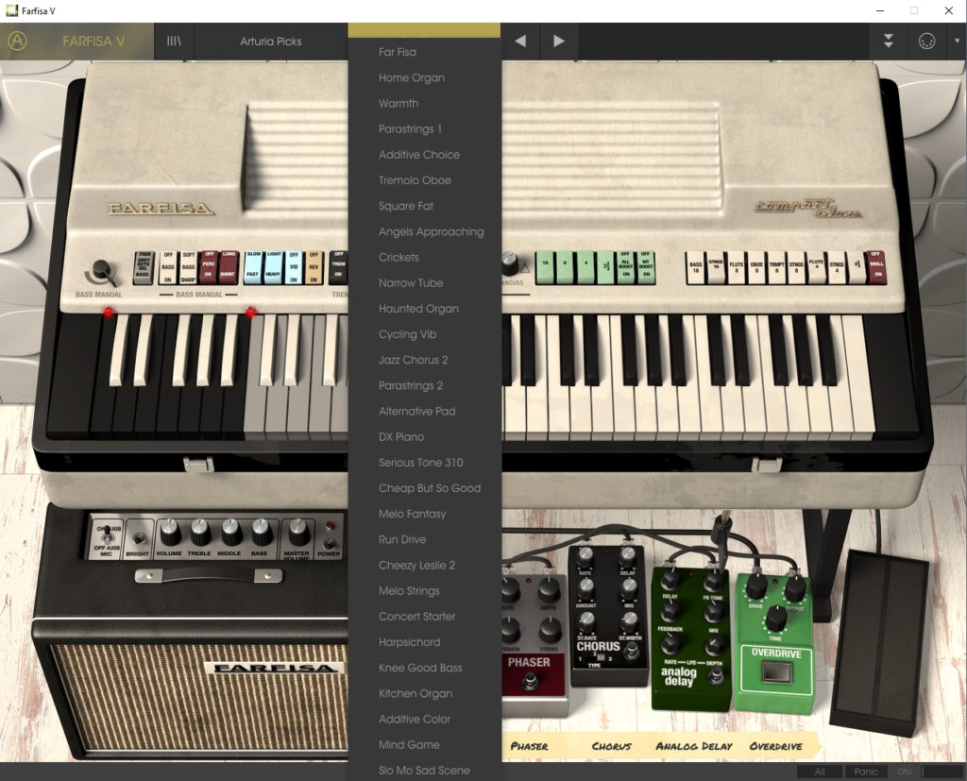Choose the Warmth preset
The width and height of the screenshot is (967, 781).
(x=424, y=104)
